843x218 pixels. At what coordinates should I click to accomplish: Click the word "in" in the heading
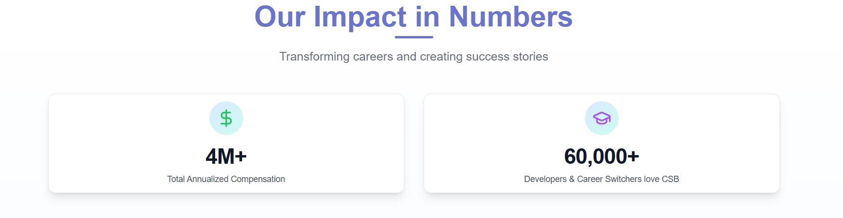pos(428,17)
